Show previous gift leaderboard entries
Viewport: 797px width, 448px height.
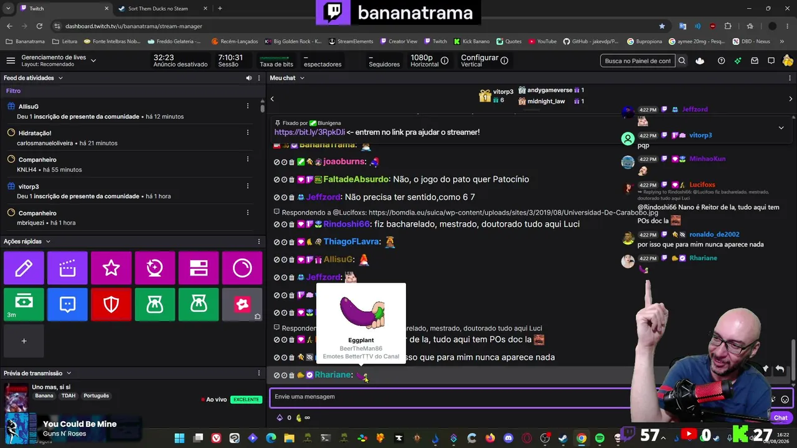pyautogui.click(x=272, y=99)
